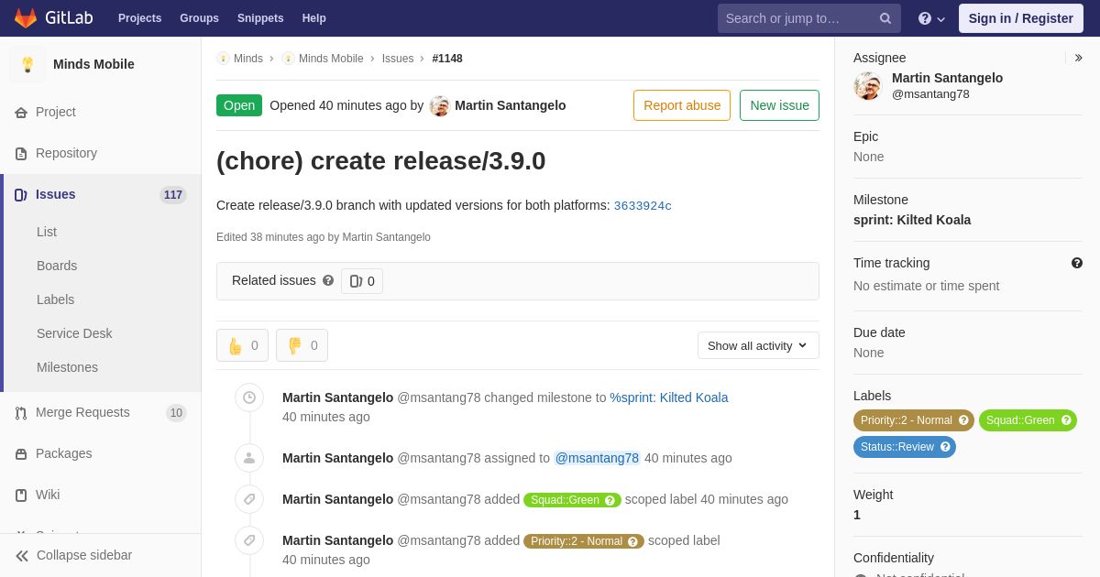Click the Minds breadcrumb icon
Viewport: 1100px width, 577px height.
point(223,59)
